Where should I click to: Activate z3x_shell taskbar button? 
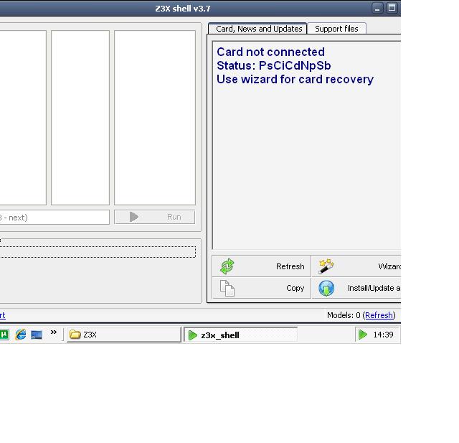coord(241,335)
